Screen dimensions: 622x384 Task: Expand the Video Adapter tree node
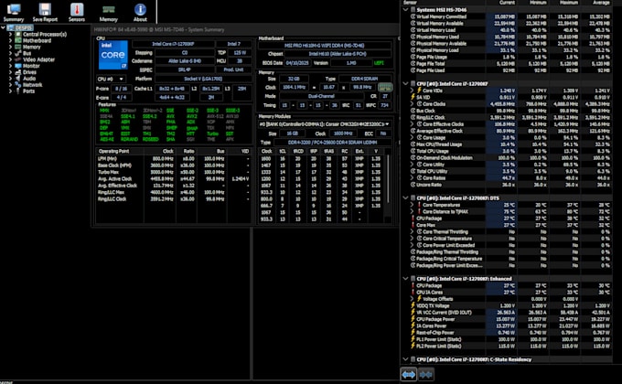tap(10, 59)
